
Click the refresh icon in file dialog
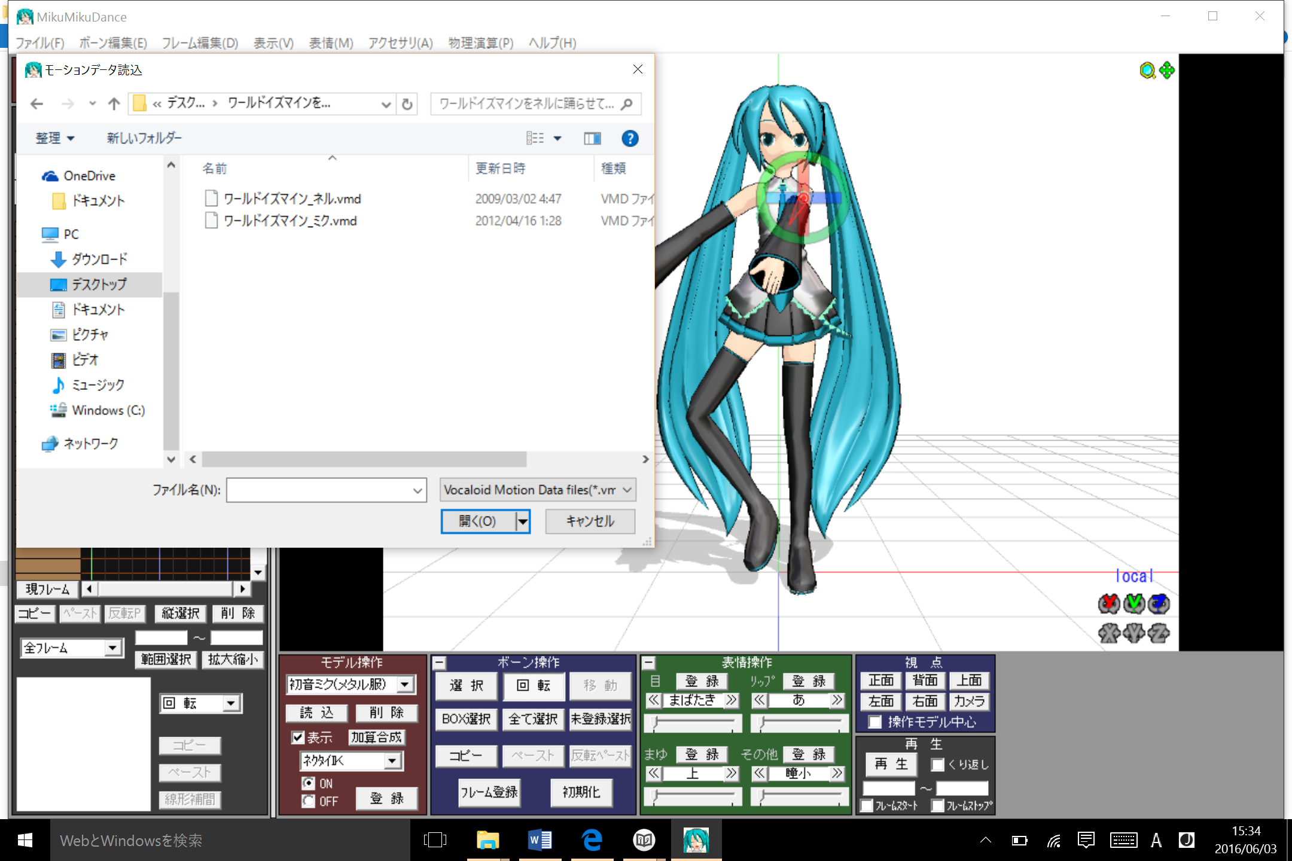click(407, 104)
